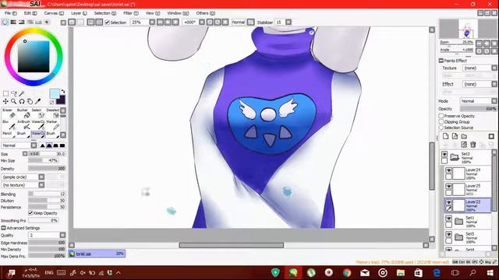Select Layer23 in the layer list

468,205
